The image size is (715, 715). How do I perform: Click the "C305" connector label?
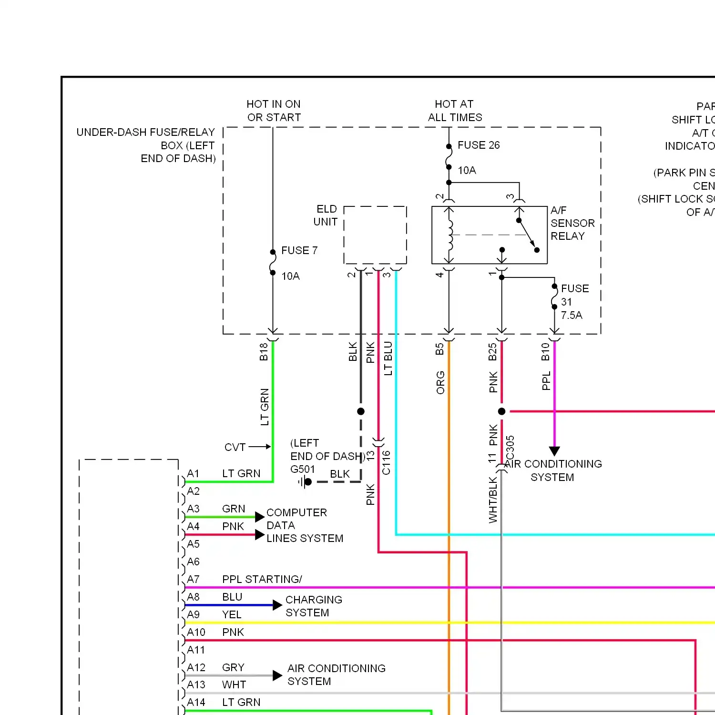point(510,448)
